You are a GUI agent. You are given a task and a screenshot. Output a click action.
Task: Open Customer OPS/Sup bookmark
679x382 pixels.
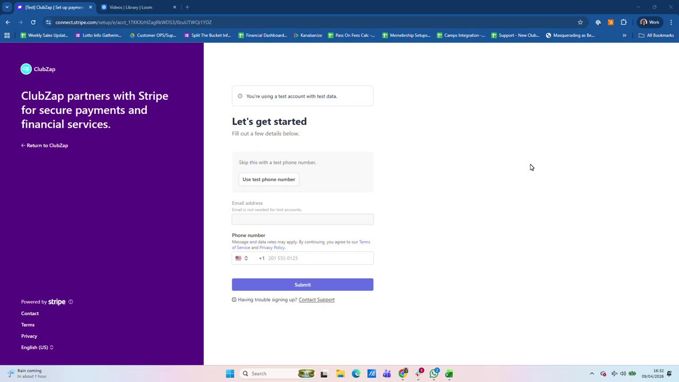[x=153, y=36]
